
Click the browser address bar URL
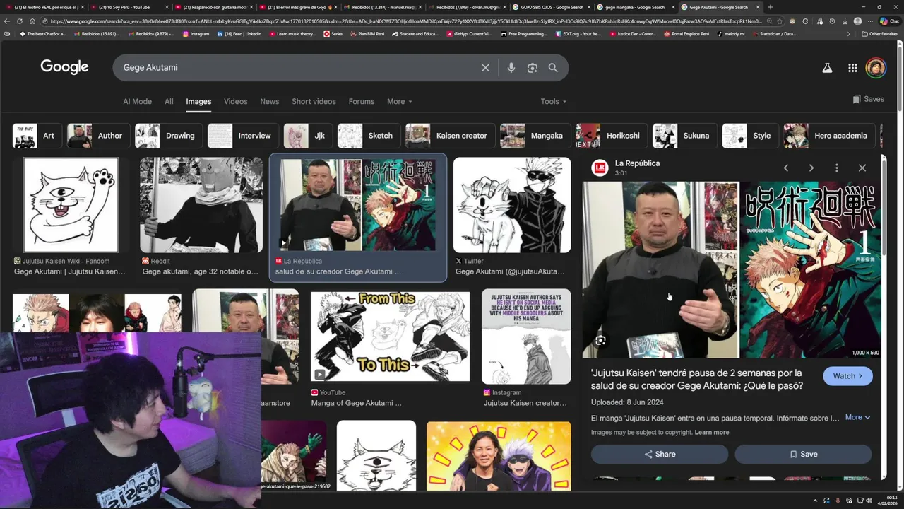pos(406,21)
